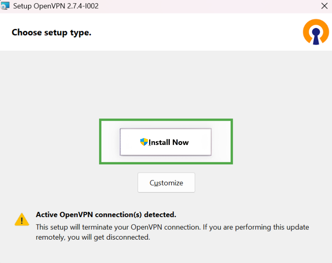
Task: Click the 'Setup OpenVPN 2.7.4-I002' title text
Action: (x=56, y=6)
